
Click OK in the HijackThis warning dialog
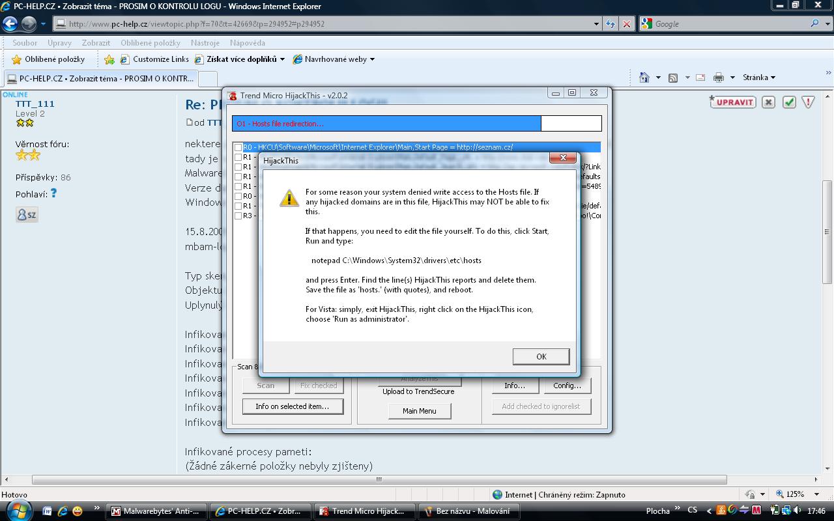click(541, 356)
